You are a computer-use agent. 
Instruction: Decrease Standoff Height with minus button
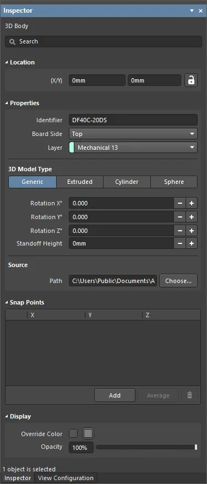[180, 243]
